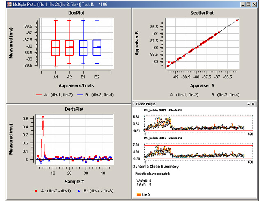The width and height of the screenshot is (260, 201).
Task: Click the PS_kelvin OUT2 125mA #4 trend title
Action: tap(163, 138)
